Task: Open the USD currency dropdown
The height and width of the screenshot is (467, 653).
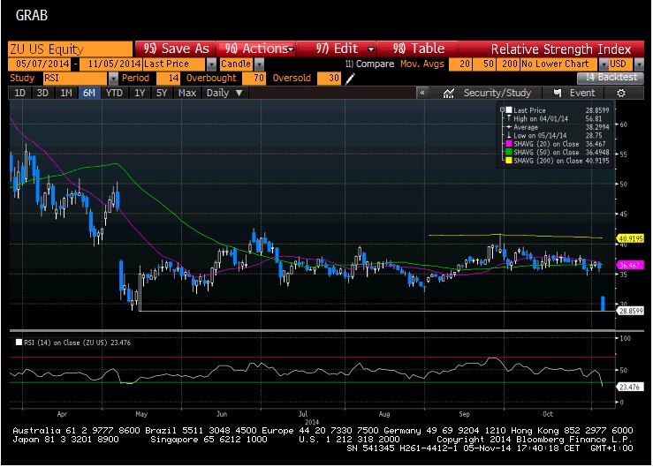Action: (x=639, y=64)
